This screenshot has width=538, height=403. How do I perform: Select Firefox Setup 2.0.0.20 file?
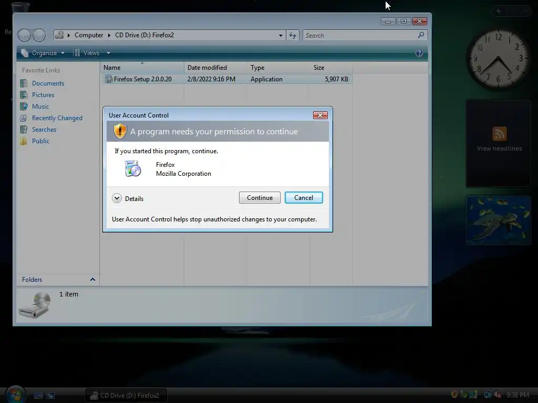pyautogui.click(x=143, y=79)
